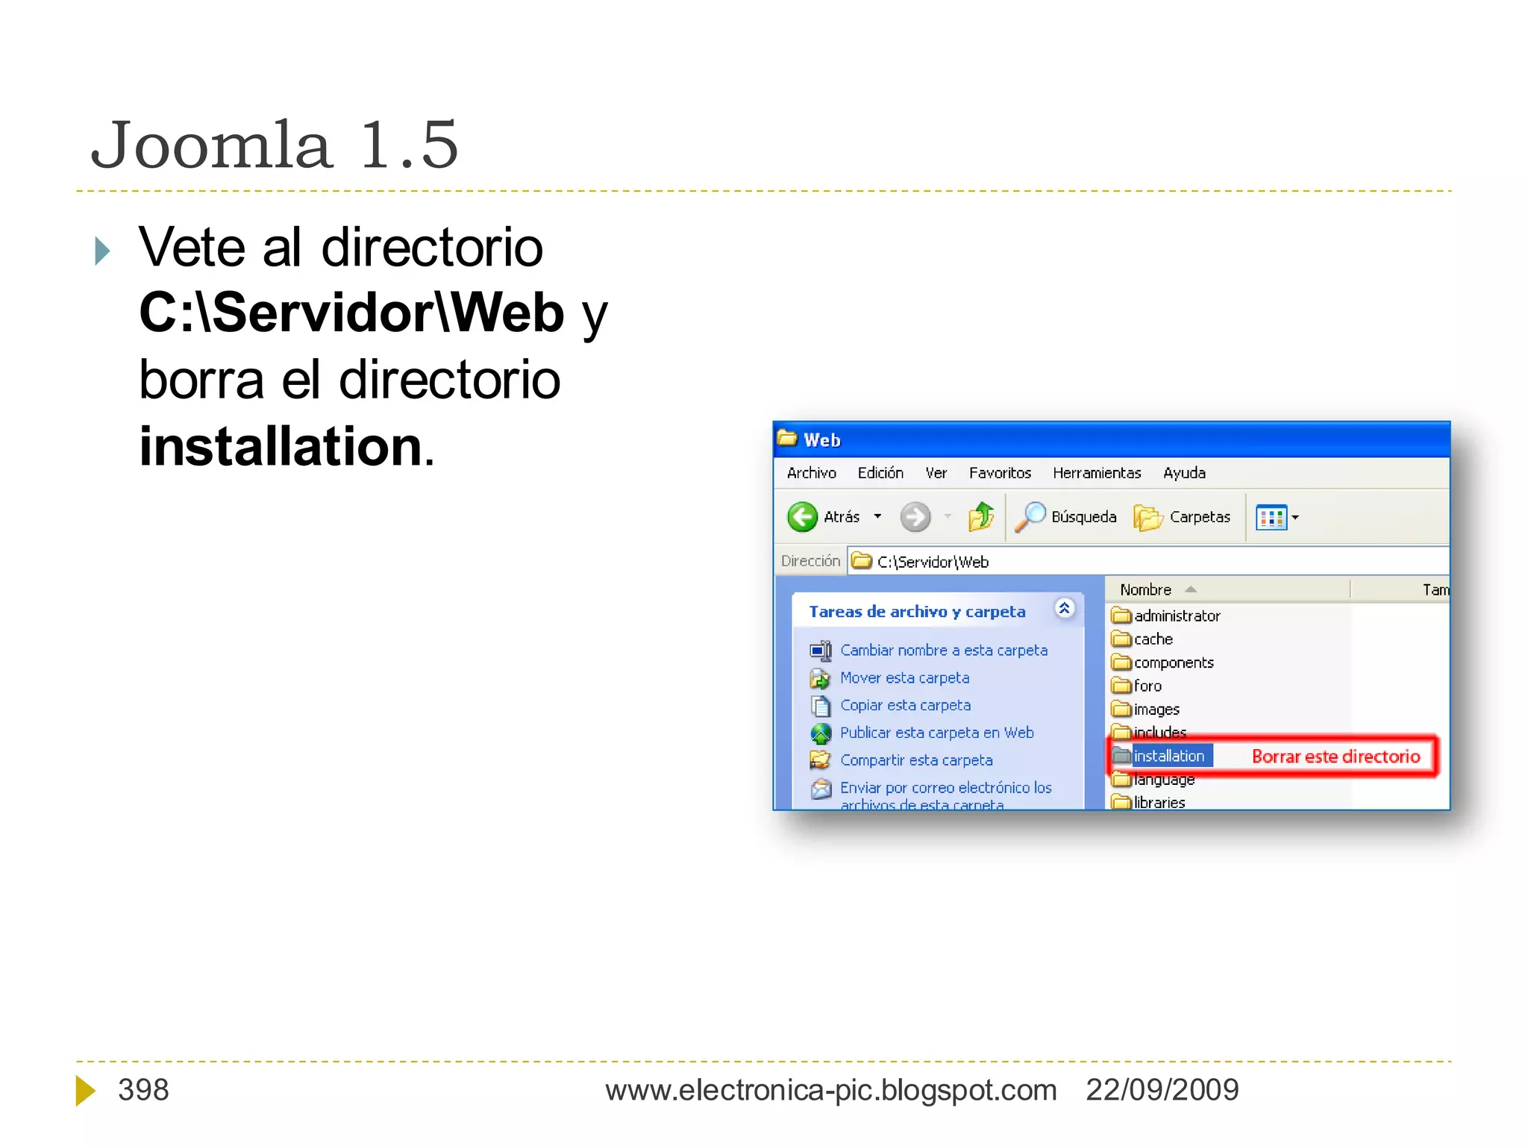
Task: Collapse the Tareas de archivo y carpeta panel
Action: pos(1064,609)
